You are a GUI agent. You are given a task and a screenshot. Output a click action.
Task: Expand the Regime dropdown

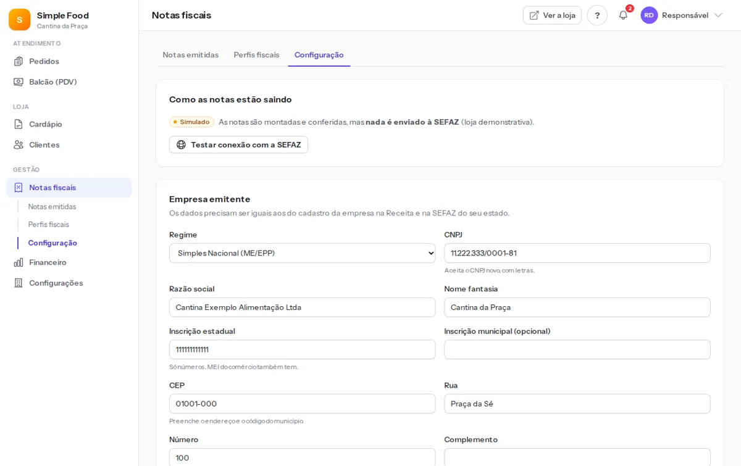pos(303,253)
